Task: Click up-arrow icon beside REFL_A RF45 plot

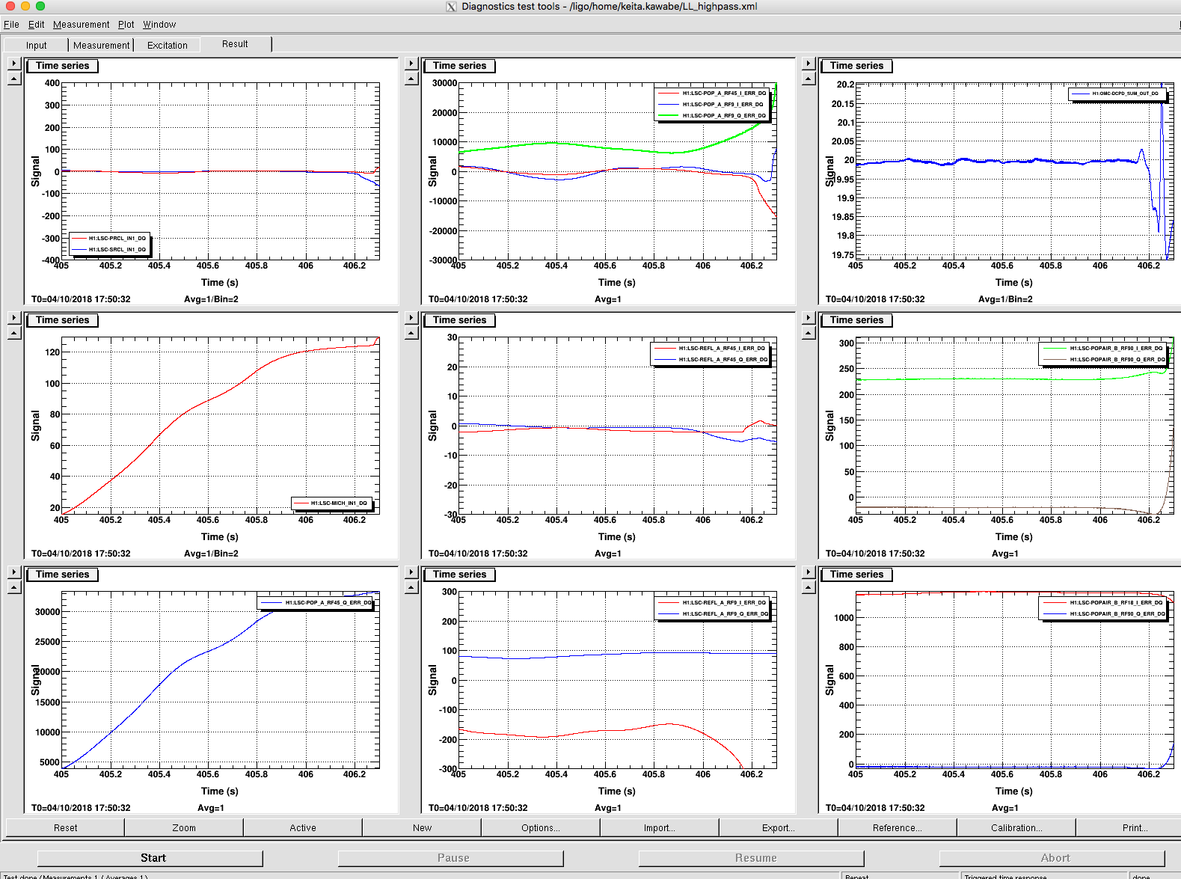Action: [x=411, y=333]
